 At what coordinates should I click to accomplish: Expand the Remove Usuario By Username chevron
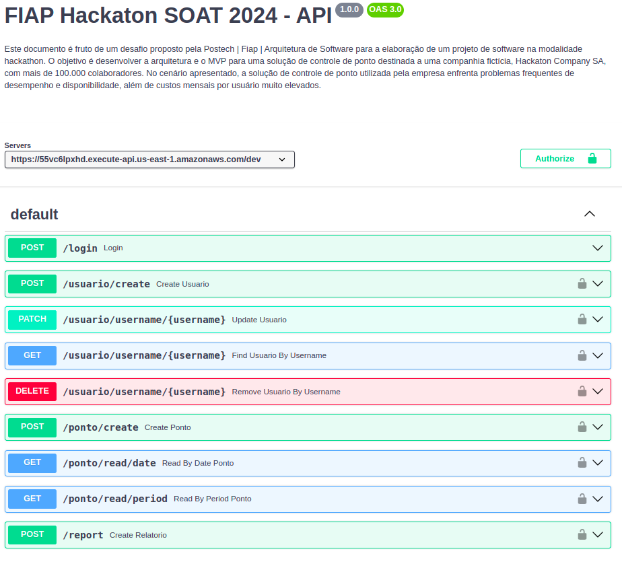tap(597, 391)
